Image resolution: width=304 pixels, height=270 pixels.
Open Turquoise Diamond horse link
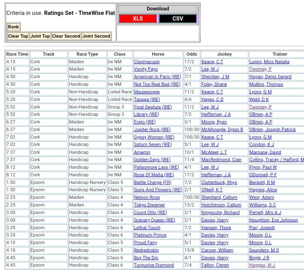coord(154,265)
